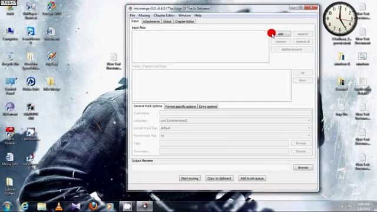Viewport: 377px width, 212px height.
Task: Click the analog clock desktop gadget
Action: pyautogui.click(x=339, y=19)
